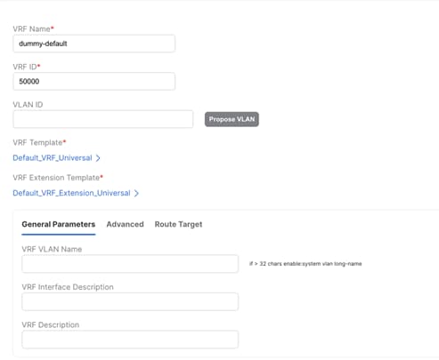Viewport: 439px width, 360px height.
Task: Click the VRF Extension Template label
Action: coord(56,178)
